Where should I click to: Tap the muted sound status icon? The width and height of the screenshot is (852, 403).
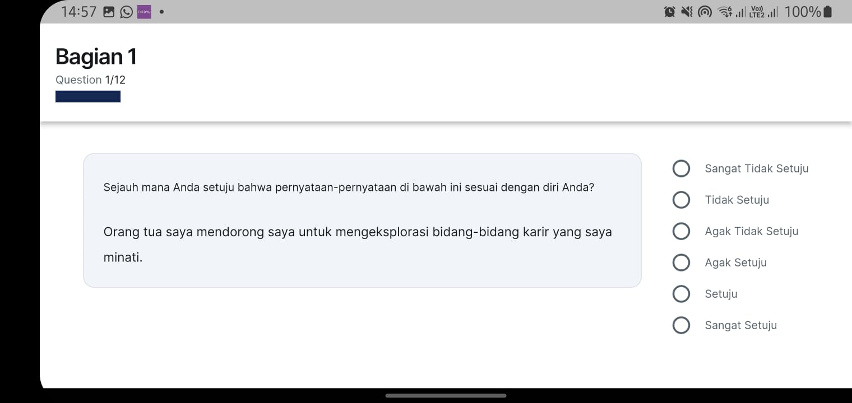[687, 12]
